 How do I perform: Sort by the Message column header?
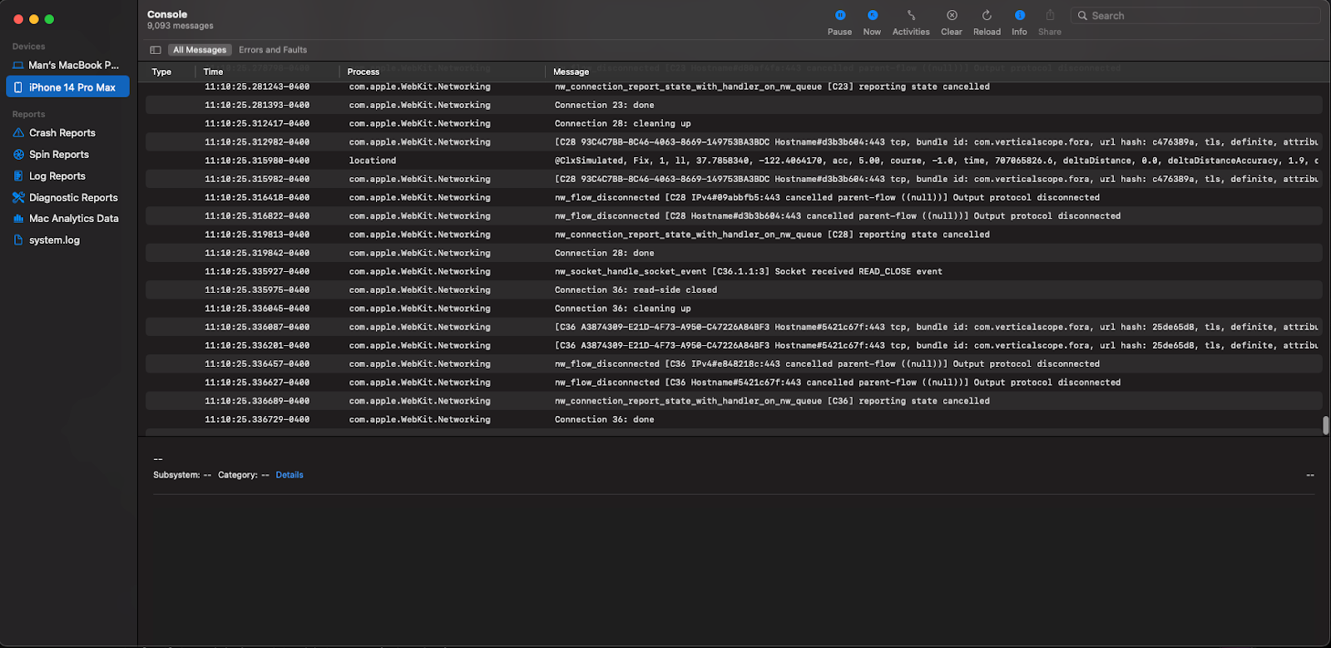(x=571, y=72)
